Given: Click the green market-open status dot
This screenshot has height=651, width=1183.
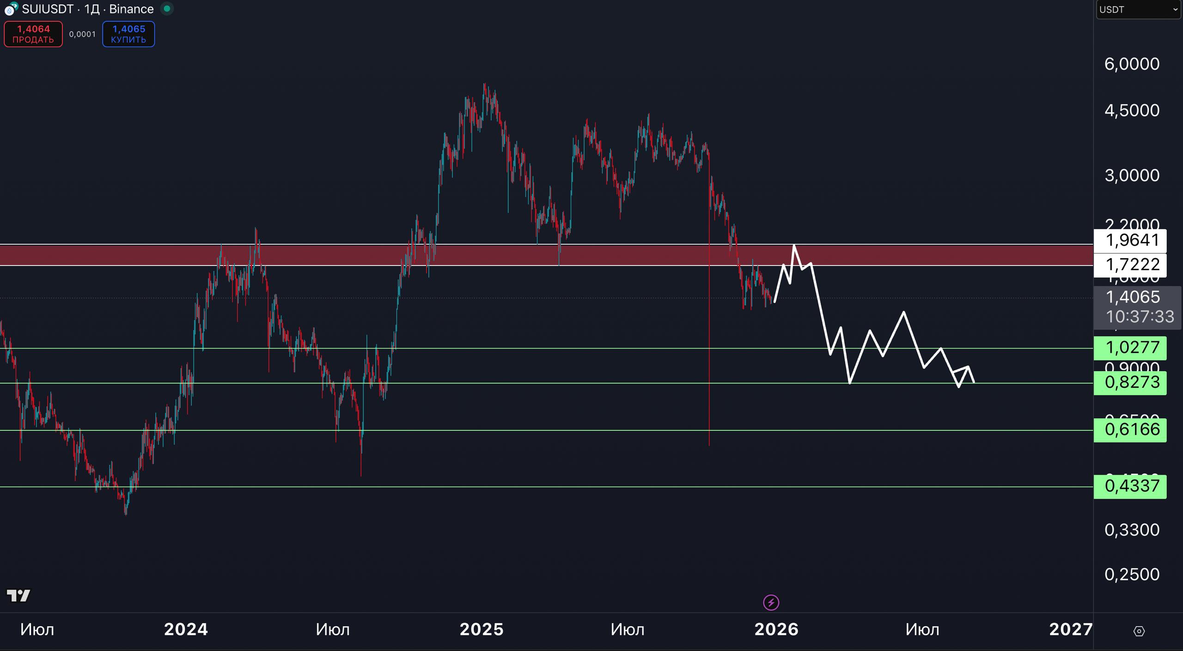Looking at the screenshot, I should [167, 9].
